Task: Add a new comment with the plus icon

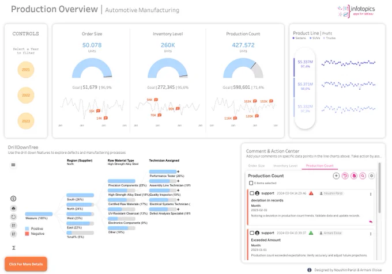Action: tap(336, 176)
